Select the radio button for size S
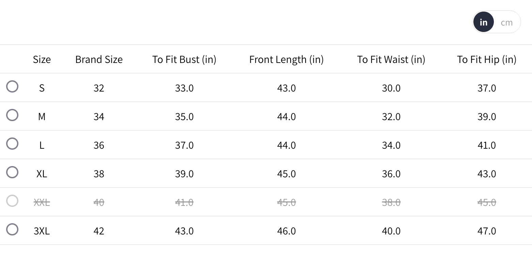 point(12,87)
